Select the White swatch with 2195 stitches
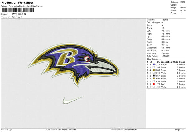This screenshot has height=132, width=187. click(x=154, y=67)
